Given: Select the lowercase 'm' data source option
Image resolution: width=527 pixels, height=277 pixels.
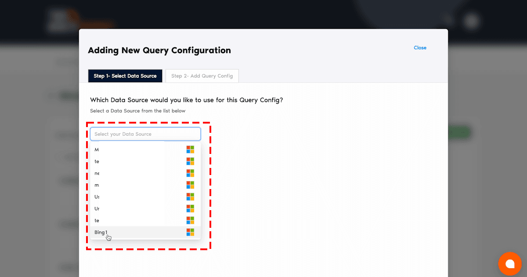Looking at the screenshot, I should [97, 185].
